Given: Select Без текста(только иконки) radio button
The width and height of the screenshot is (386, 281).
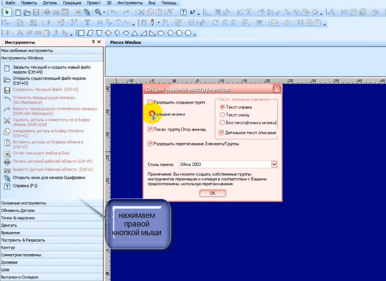Looking at the screenshot, I should [222, 122].
